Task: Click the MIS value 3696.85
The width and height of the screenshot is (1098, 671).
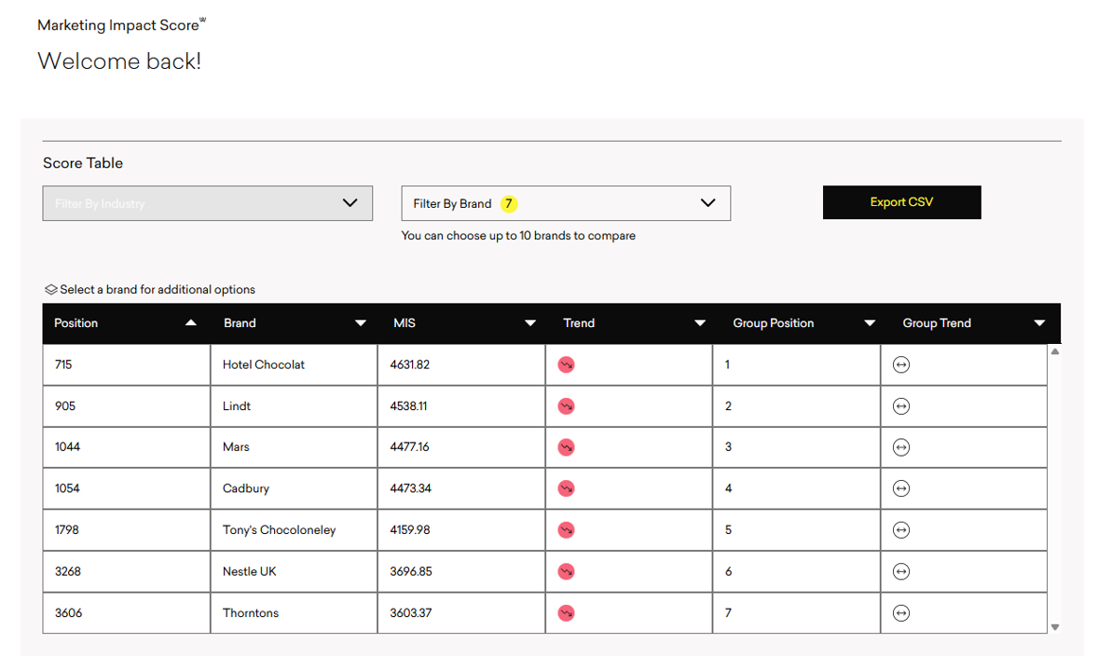Action: click(x=411, y=571)
